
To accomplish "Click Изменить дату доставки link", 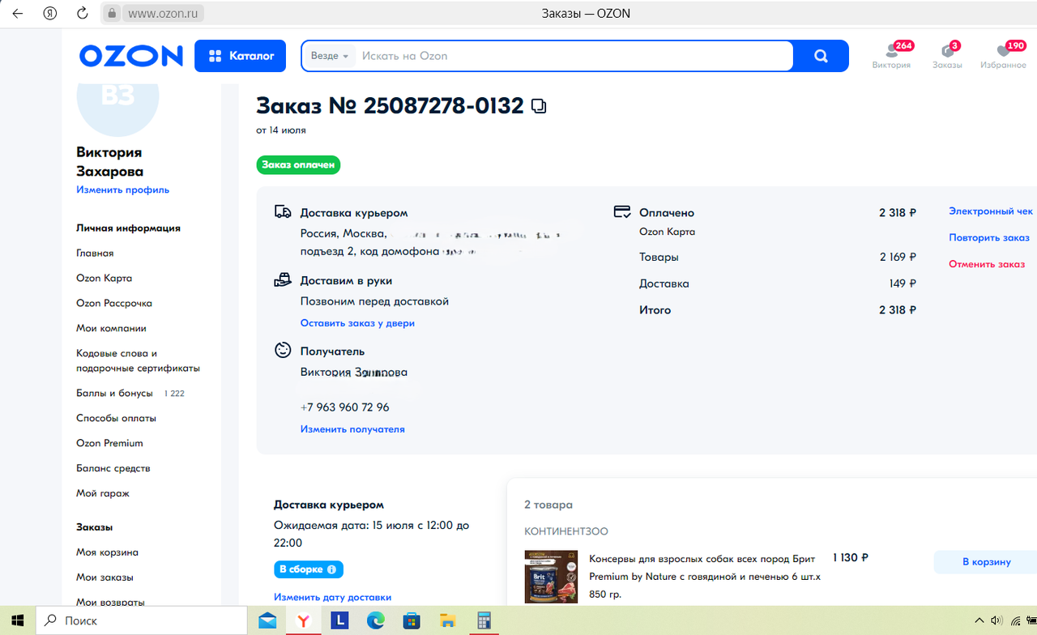I will tap(332, 597).
